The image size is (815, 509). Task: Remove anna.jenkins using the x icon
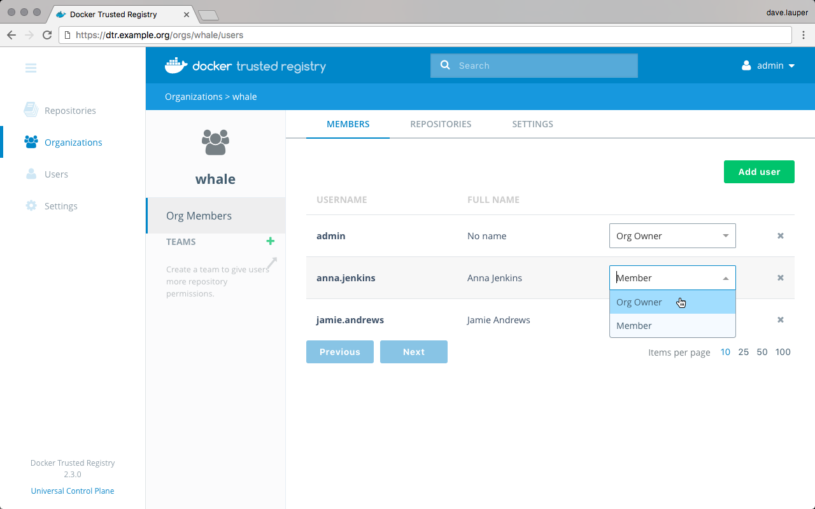click(780, 278)
